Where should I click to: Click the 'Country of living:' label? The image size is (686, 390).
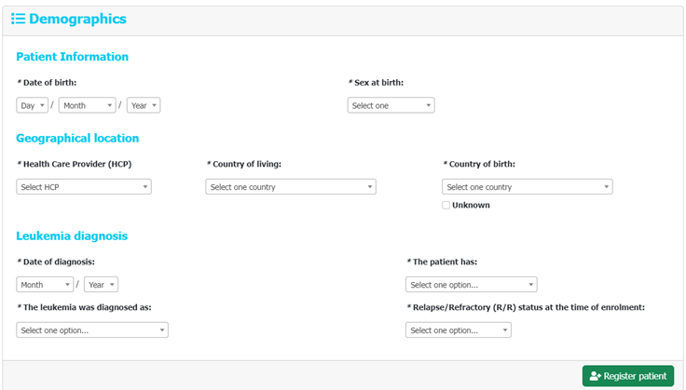pos(243,164)
